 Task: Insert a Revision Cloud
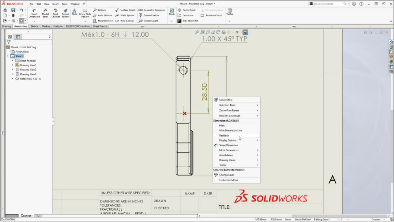coord(211,15)
